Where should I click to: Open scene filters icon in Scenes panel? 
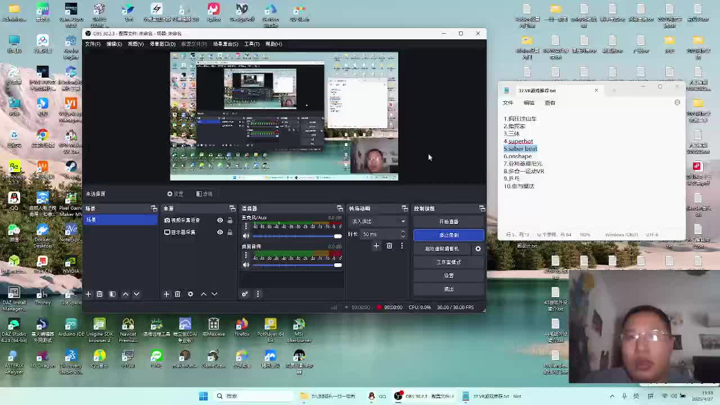112,294
